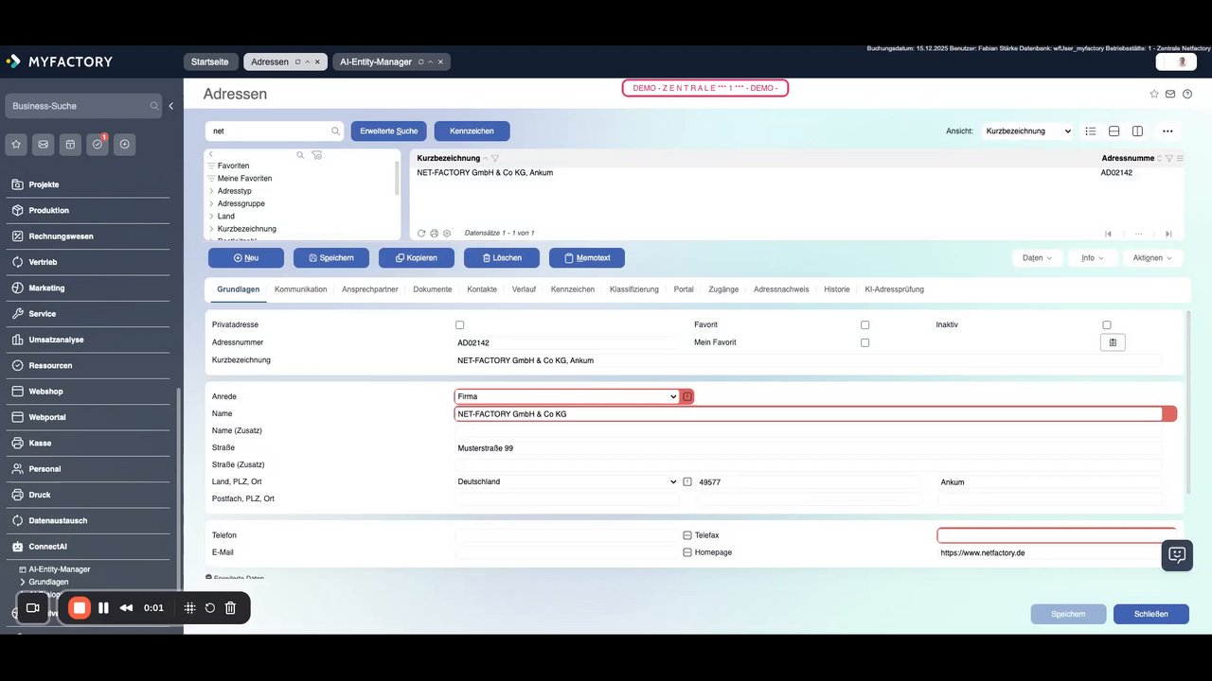
Task: Open the AI-Entity-Manager tab
Action: [376, 61]
